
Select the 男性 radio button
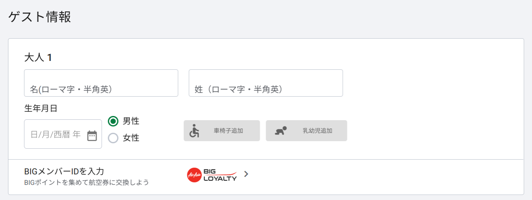coord(113,121)
